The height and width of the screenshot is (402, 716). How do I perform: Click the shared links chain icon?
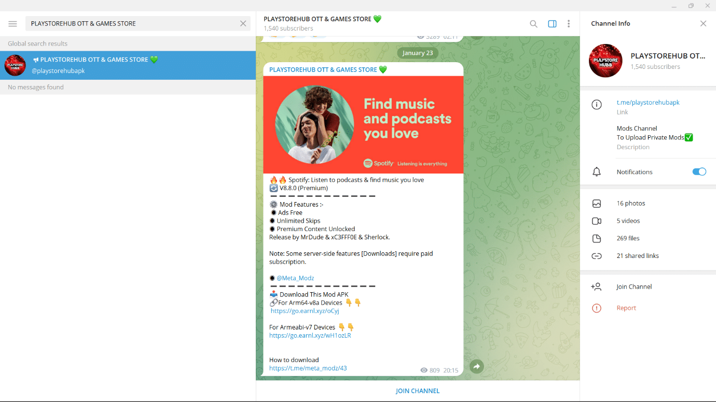(597, 256)
